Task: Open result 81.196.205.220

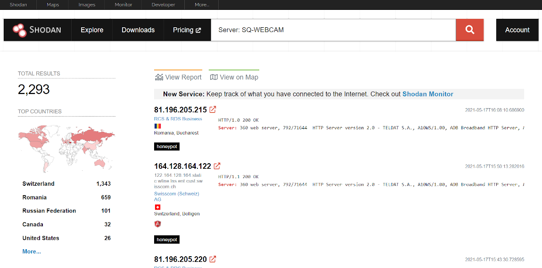Action: (x=181, y=259)
